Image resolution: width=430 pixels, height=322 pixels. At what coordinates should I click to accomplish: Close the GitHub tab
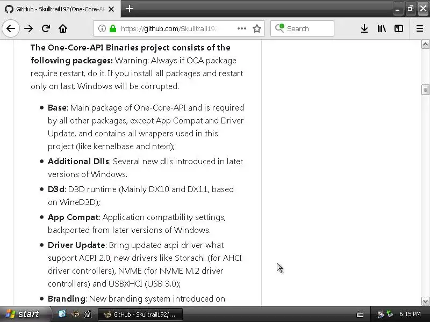click(x=111, y=9)
